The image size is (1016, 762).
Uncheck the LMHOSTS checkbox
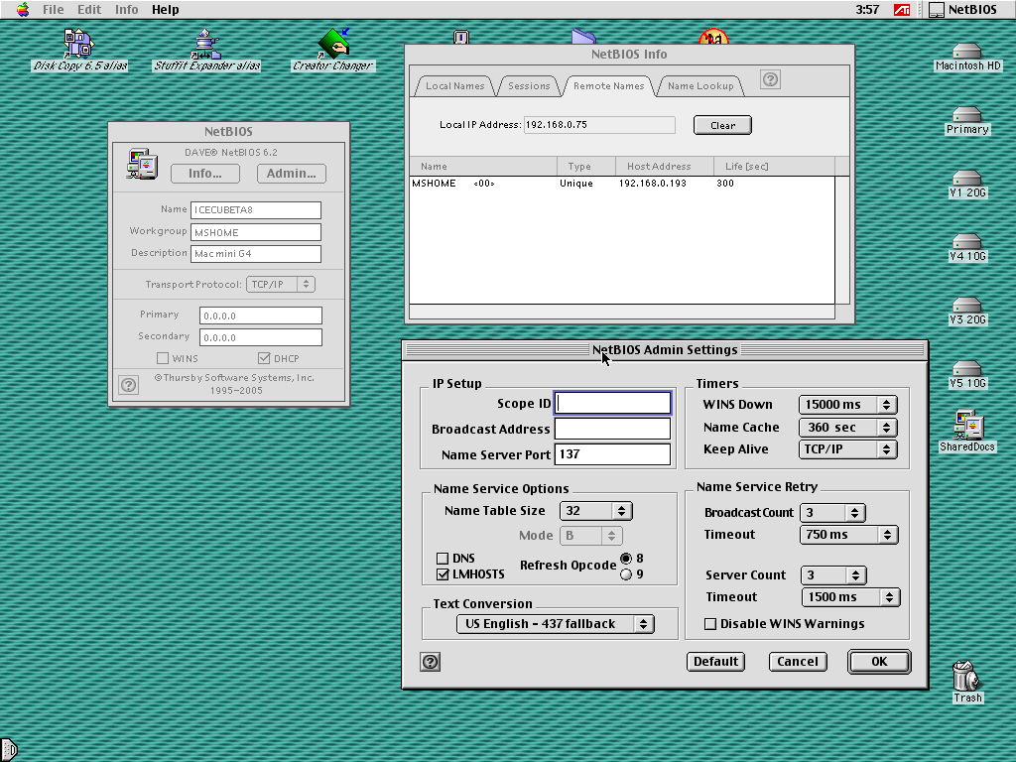point(443,574)
